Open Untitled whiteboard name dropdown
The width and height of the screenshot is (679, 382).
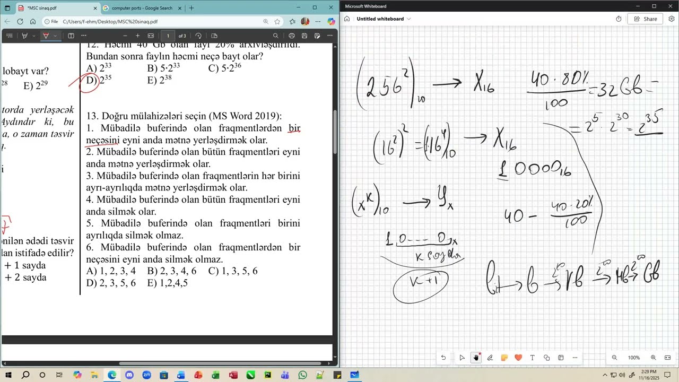(408, 19)
